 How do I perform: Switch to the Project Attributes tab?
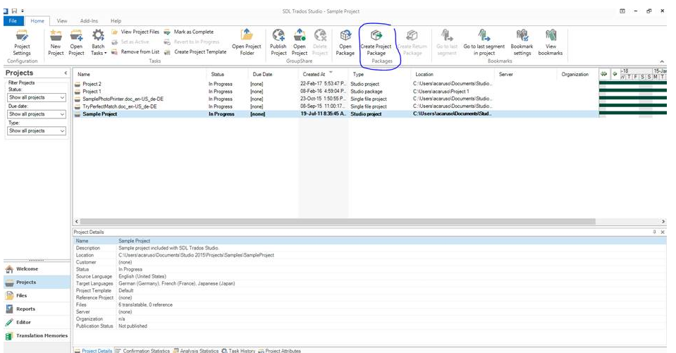click(279, 350)
